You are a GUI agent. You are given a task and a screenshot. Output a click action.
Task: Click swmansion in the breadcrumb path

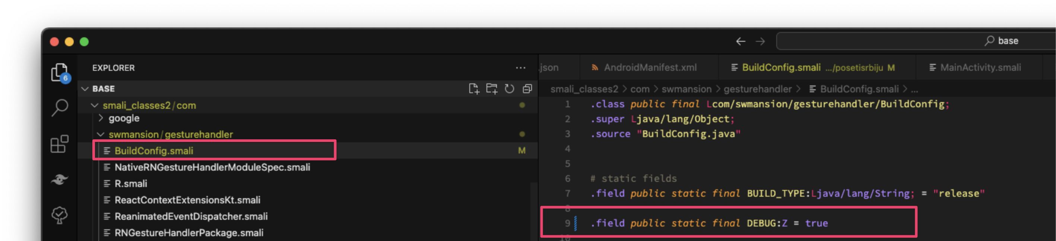[686, 89]
